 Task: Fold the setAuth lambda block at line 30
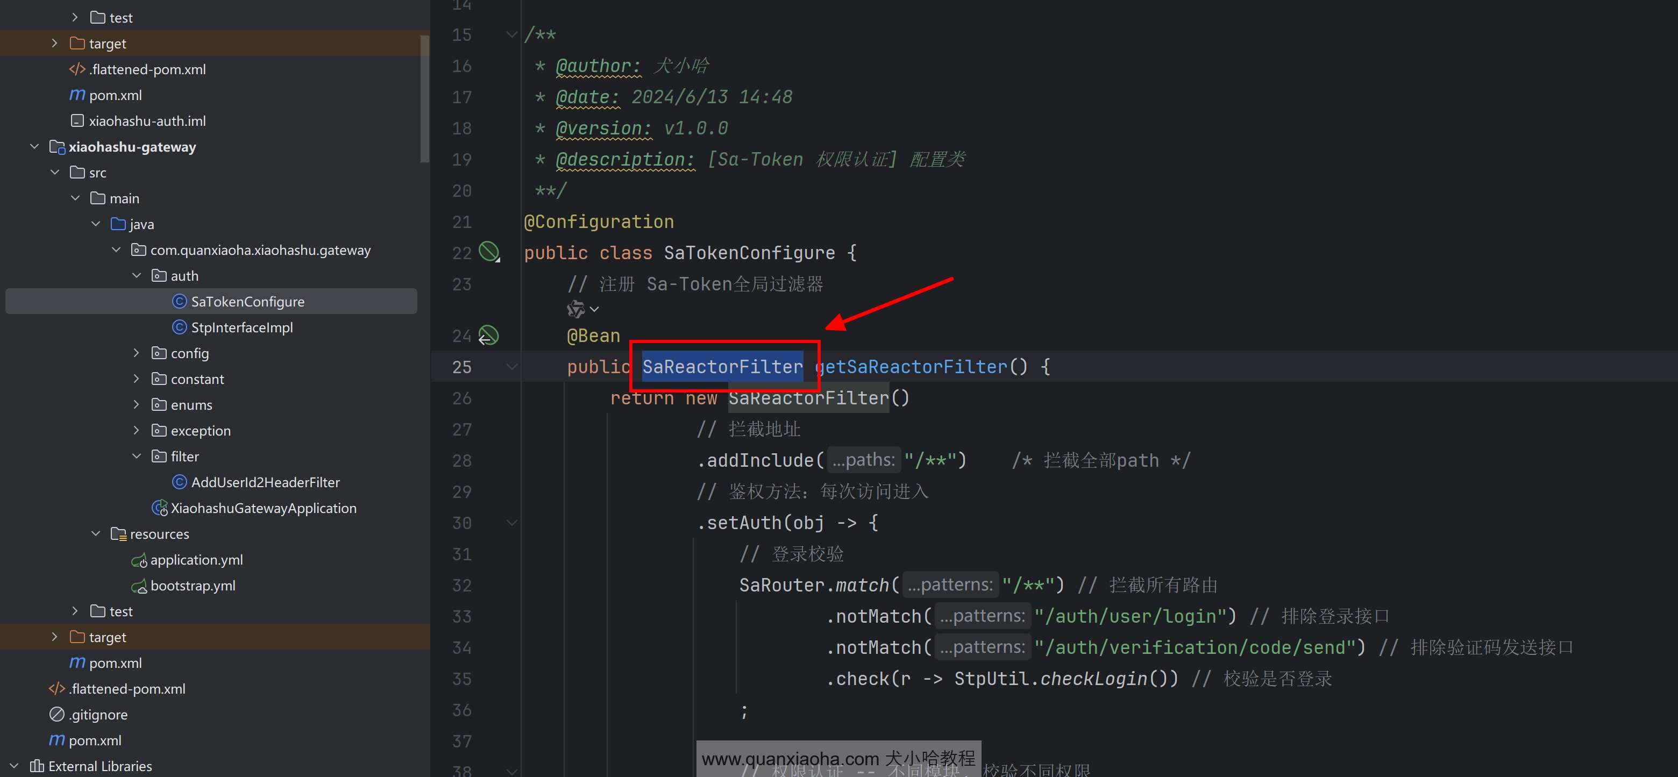pos(511,523)
